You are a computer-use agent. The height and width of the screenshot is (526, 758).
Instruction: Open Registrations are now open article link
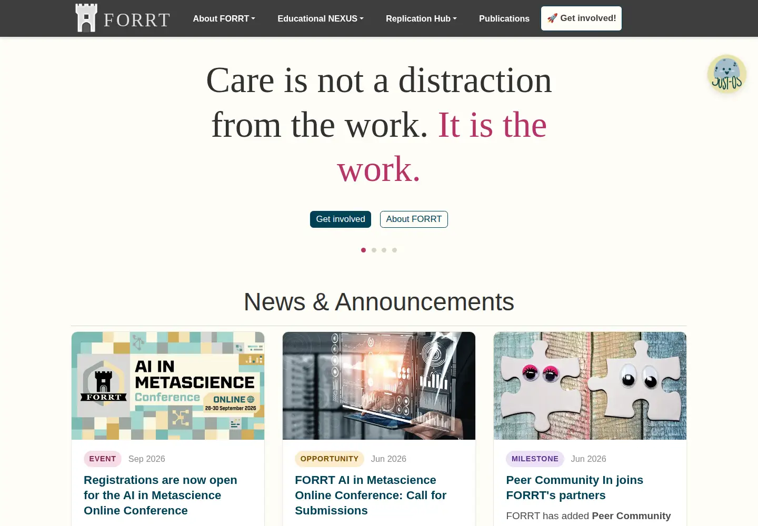click(161, 495)
